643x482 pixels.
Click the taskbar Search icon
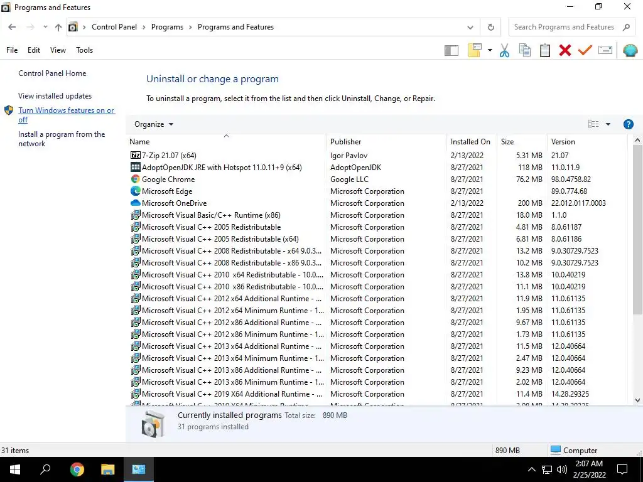pyautogui.click(x=45, y=469)
